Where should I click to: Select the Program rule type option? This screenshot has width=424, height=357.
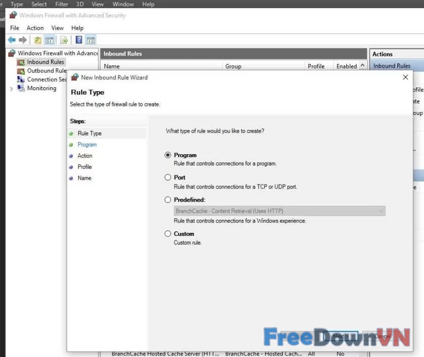[168, 155]
